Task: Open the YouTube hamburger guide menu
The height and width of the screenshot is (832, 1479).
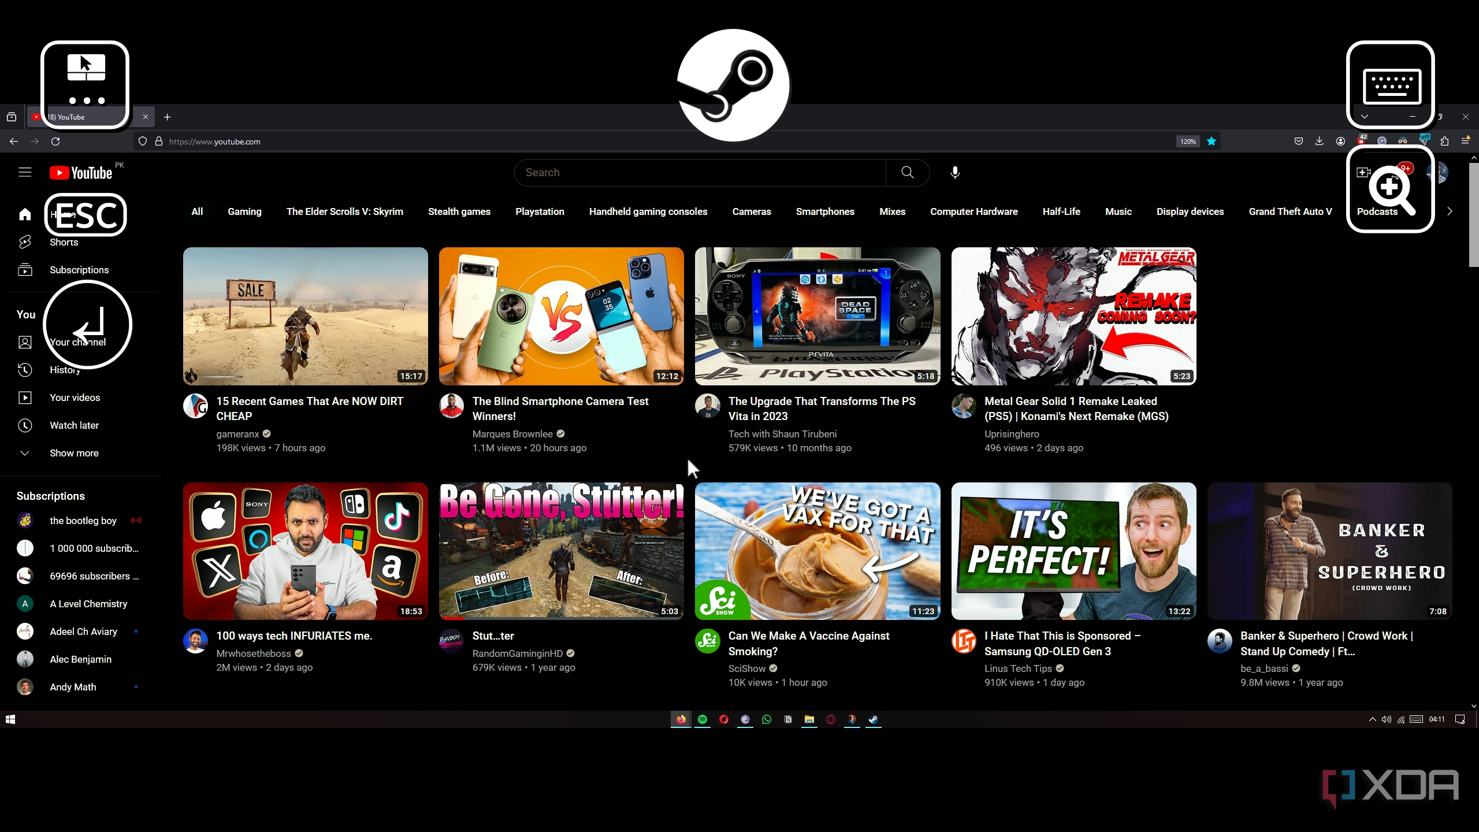Action: 25,172
